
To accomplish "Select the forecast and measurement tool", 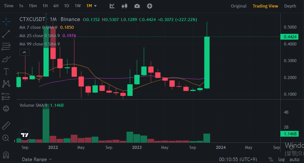I will coord(6,96).
